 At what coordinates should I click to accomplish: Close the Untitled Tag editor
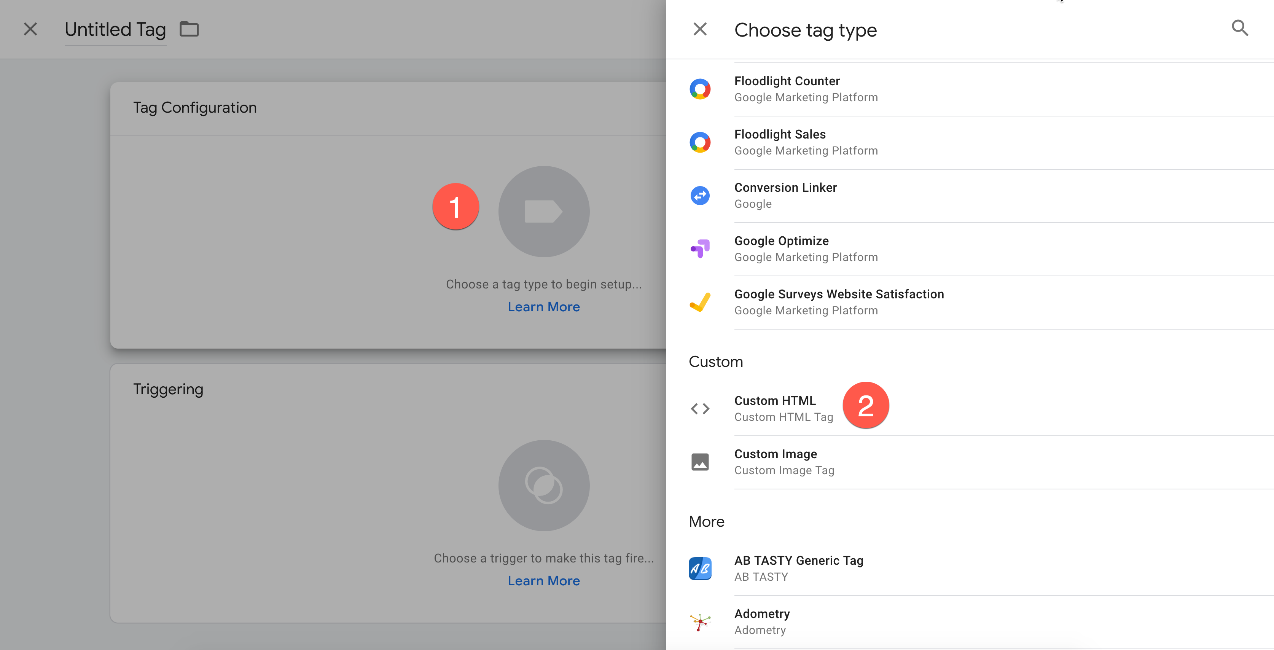coord(31,29)
